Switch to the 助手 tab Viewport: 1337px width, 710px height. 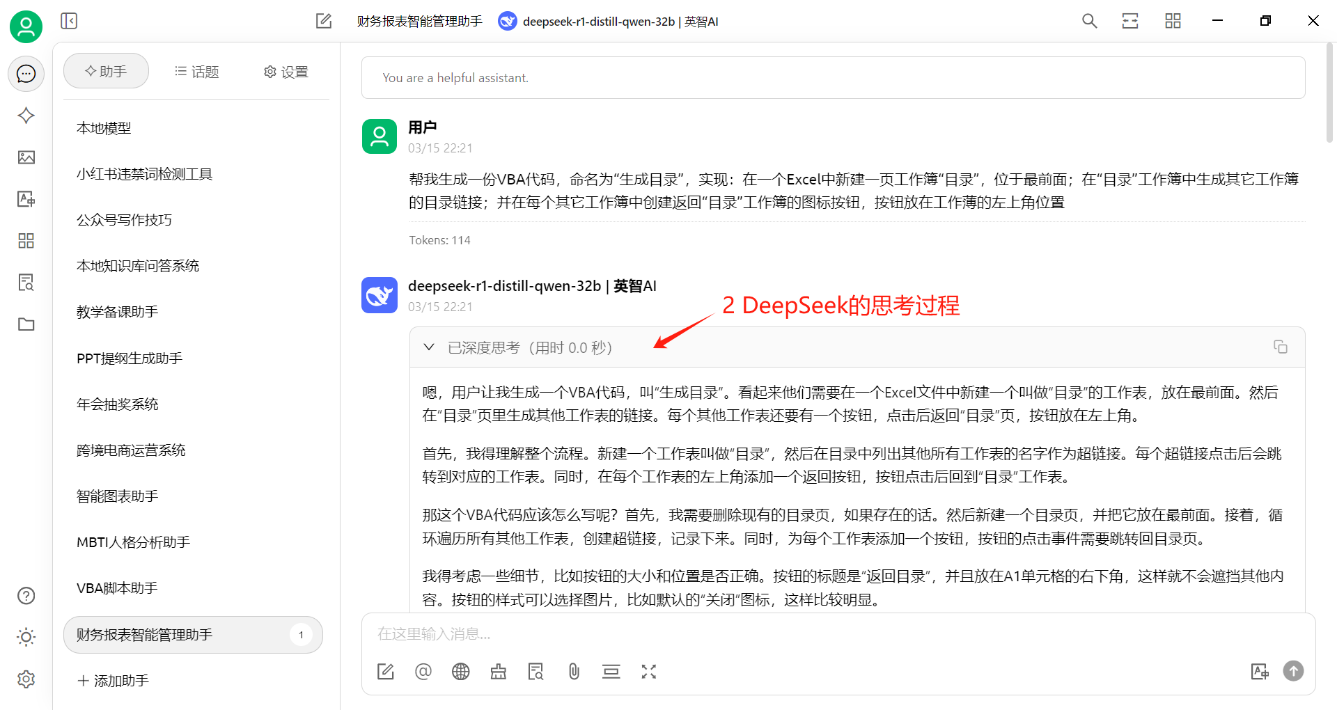[106, 71]
